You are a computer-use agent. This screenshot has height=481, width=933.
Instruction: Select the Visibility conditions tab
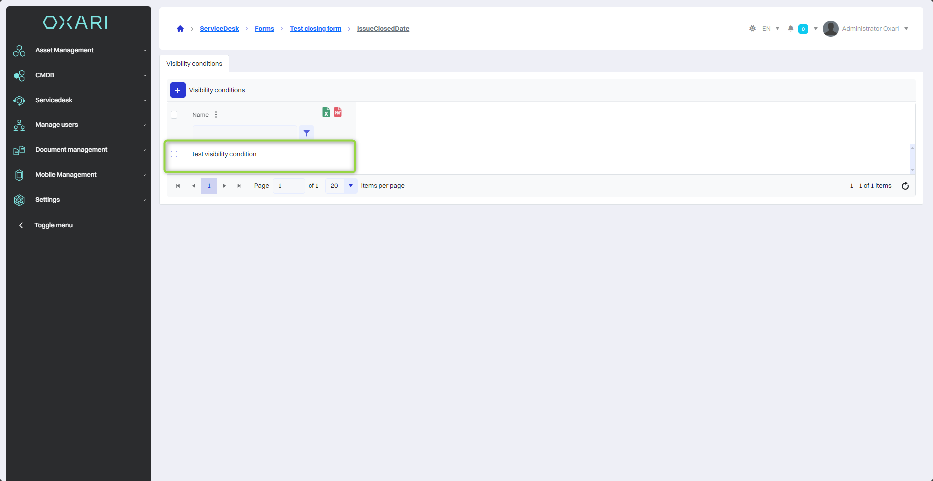point(194,64)
